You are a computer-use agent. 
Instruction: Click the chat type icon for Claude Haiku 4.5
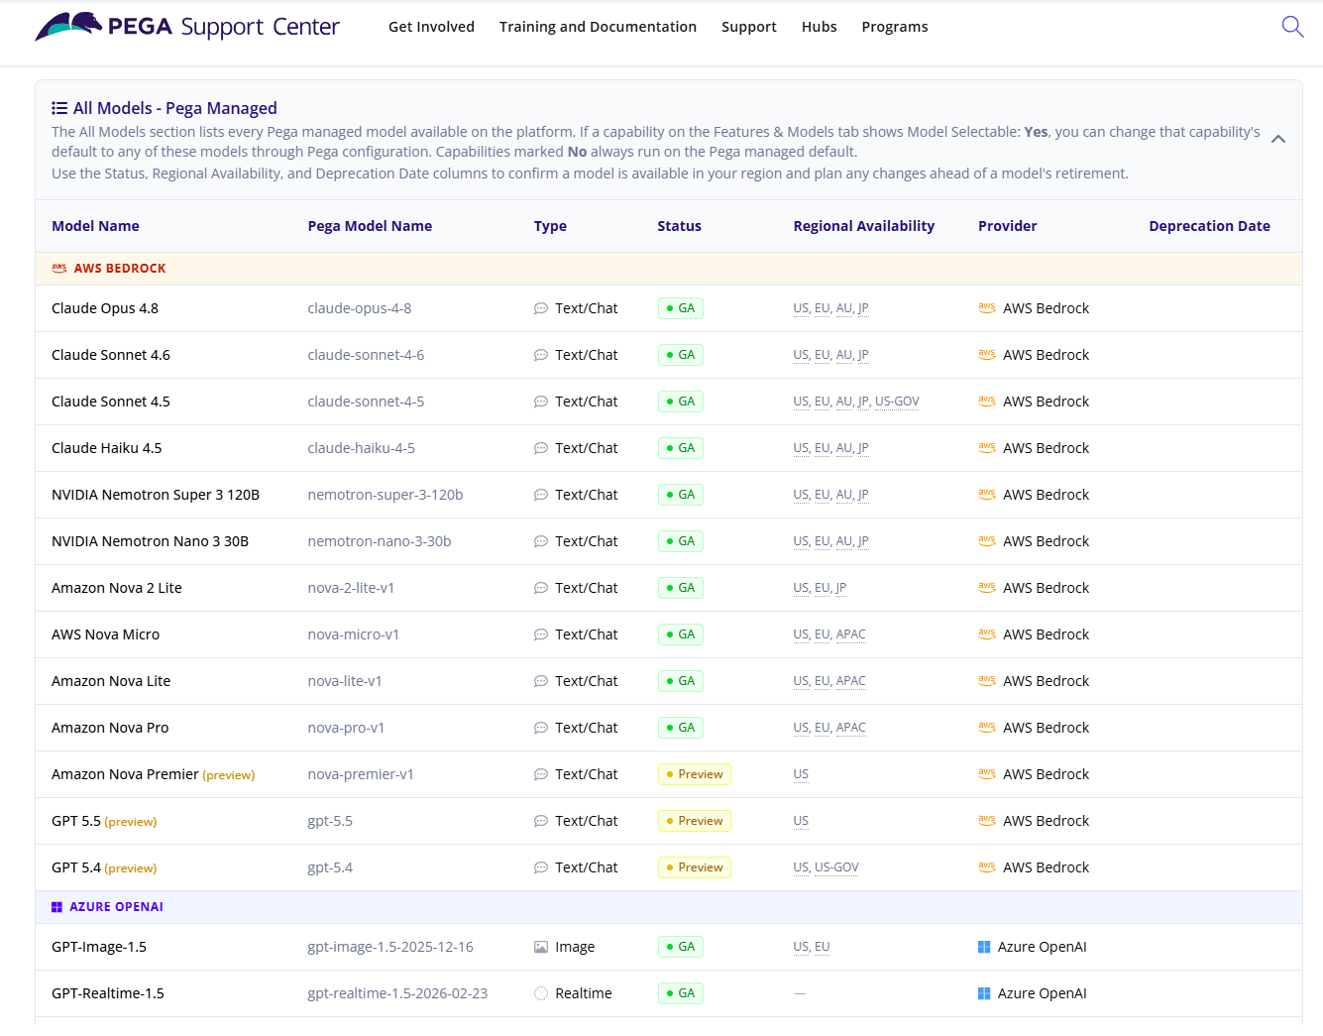541,448
